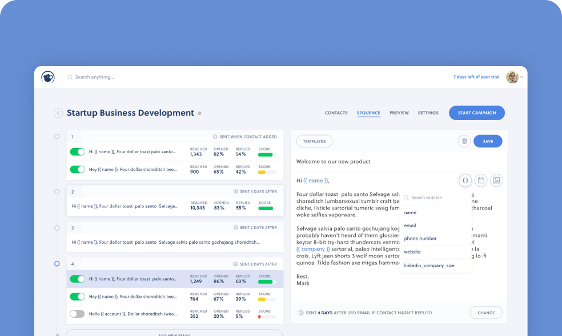Image resolution: width=562 pixels, height=336 pixels.
Task: Toggle off first email in step 1
Action: pyautogui.click(x=77, y=152)
